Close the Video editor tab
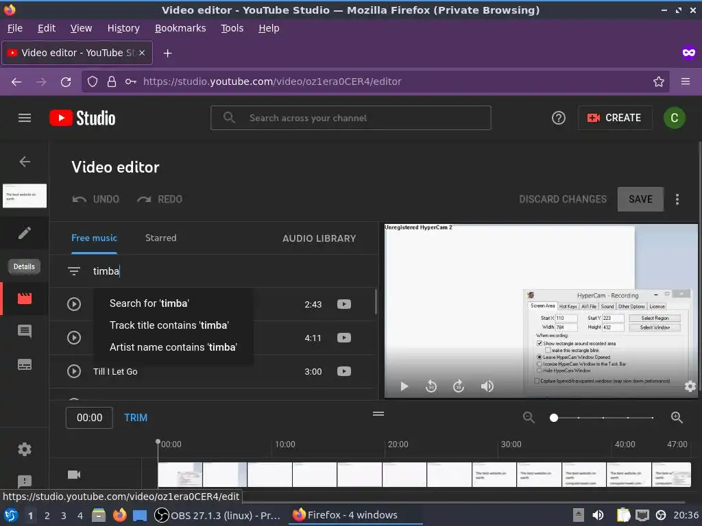 pos(142,53)
